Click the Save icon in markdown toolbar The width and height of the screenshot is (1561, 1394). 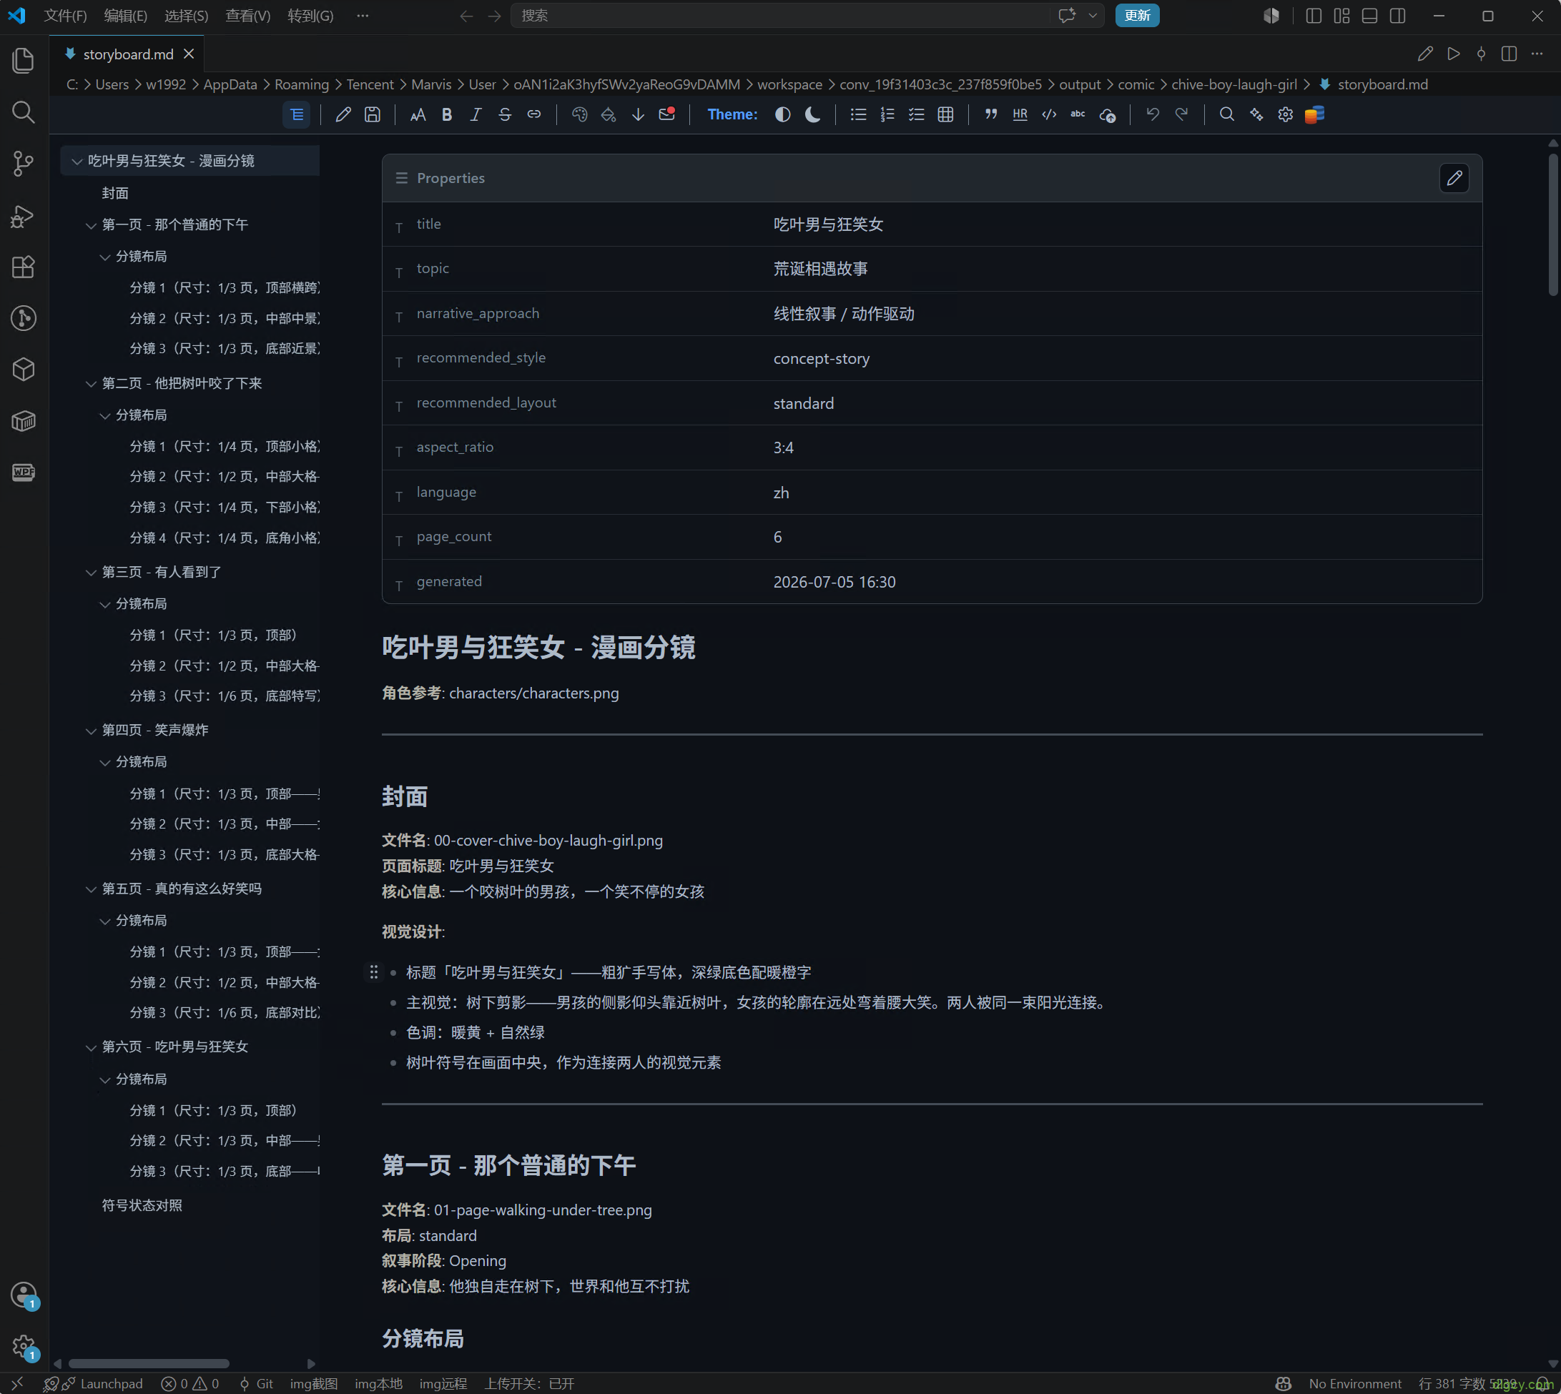click(x=373, y=115)
